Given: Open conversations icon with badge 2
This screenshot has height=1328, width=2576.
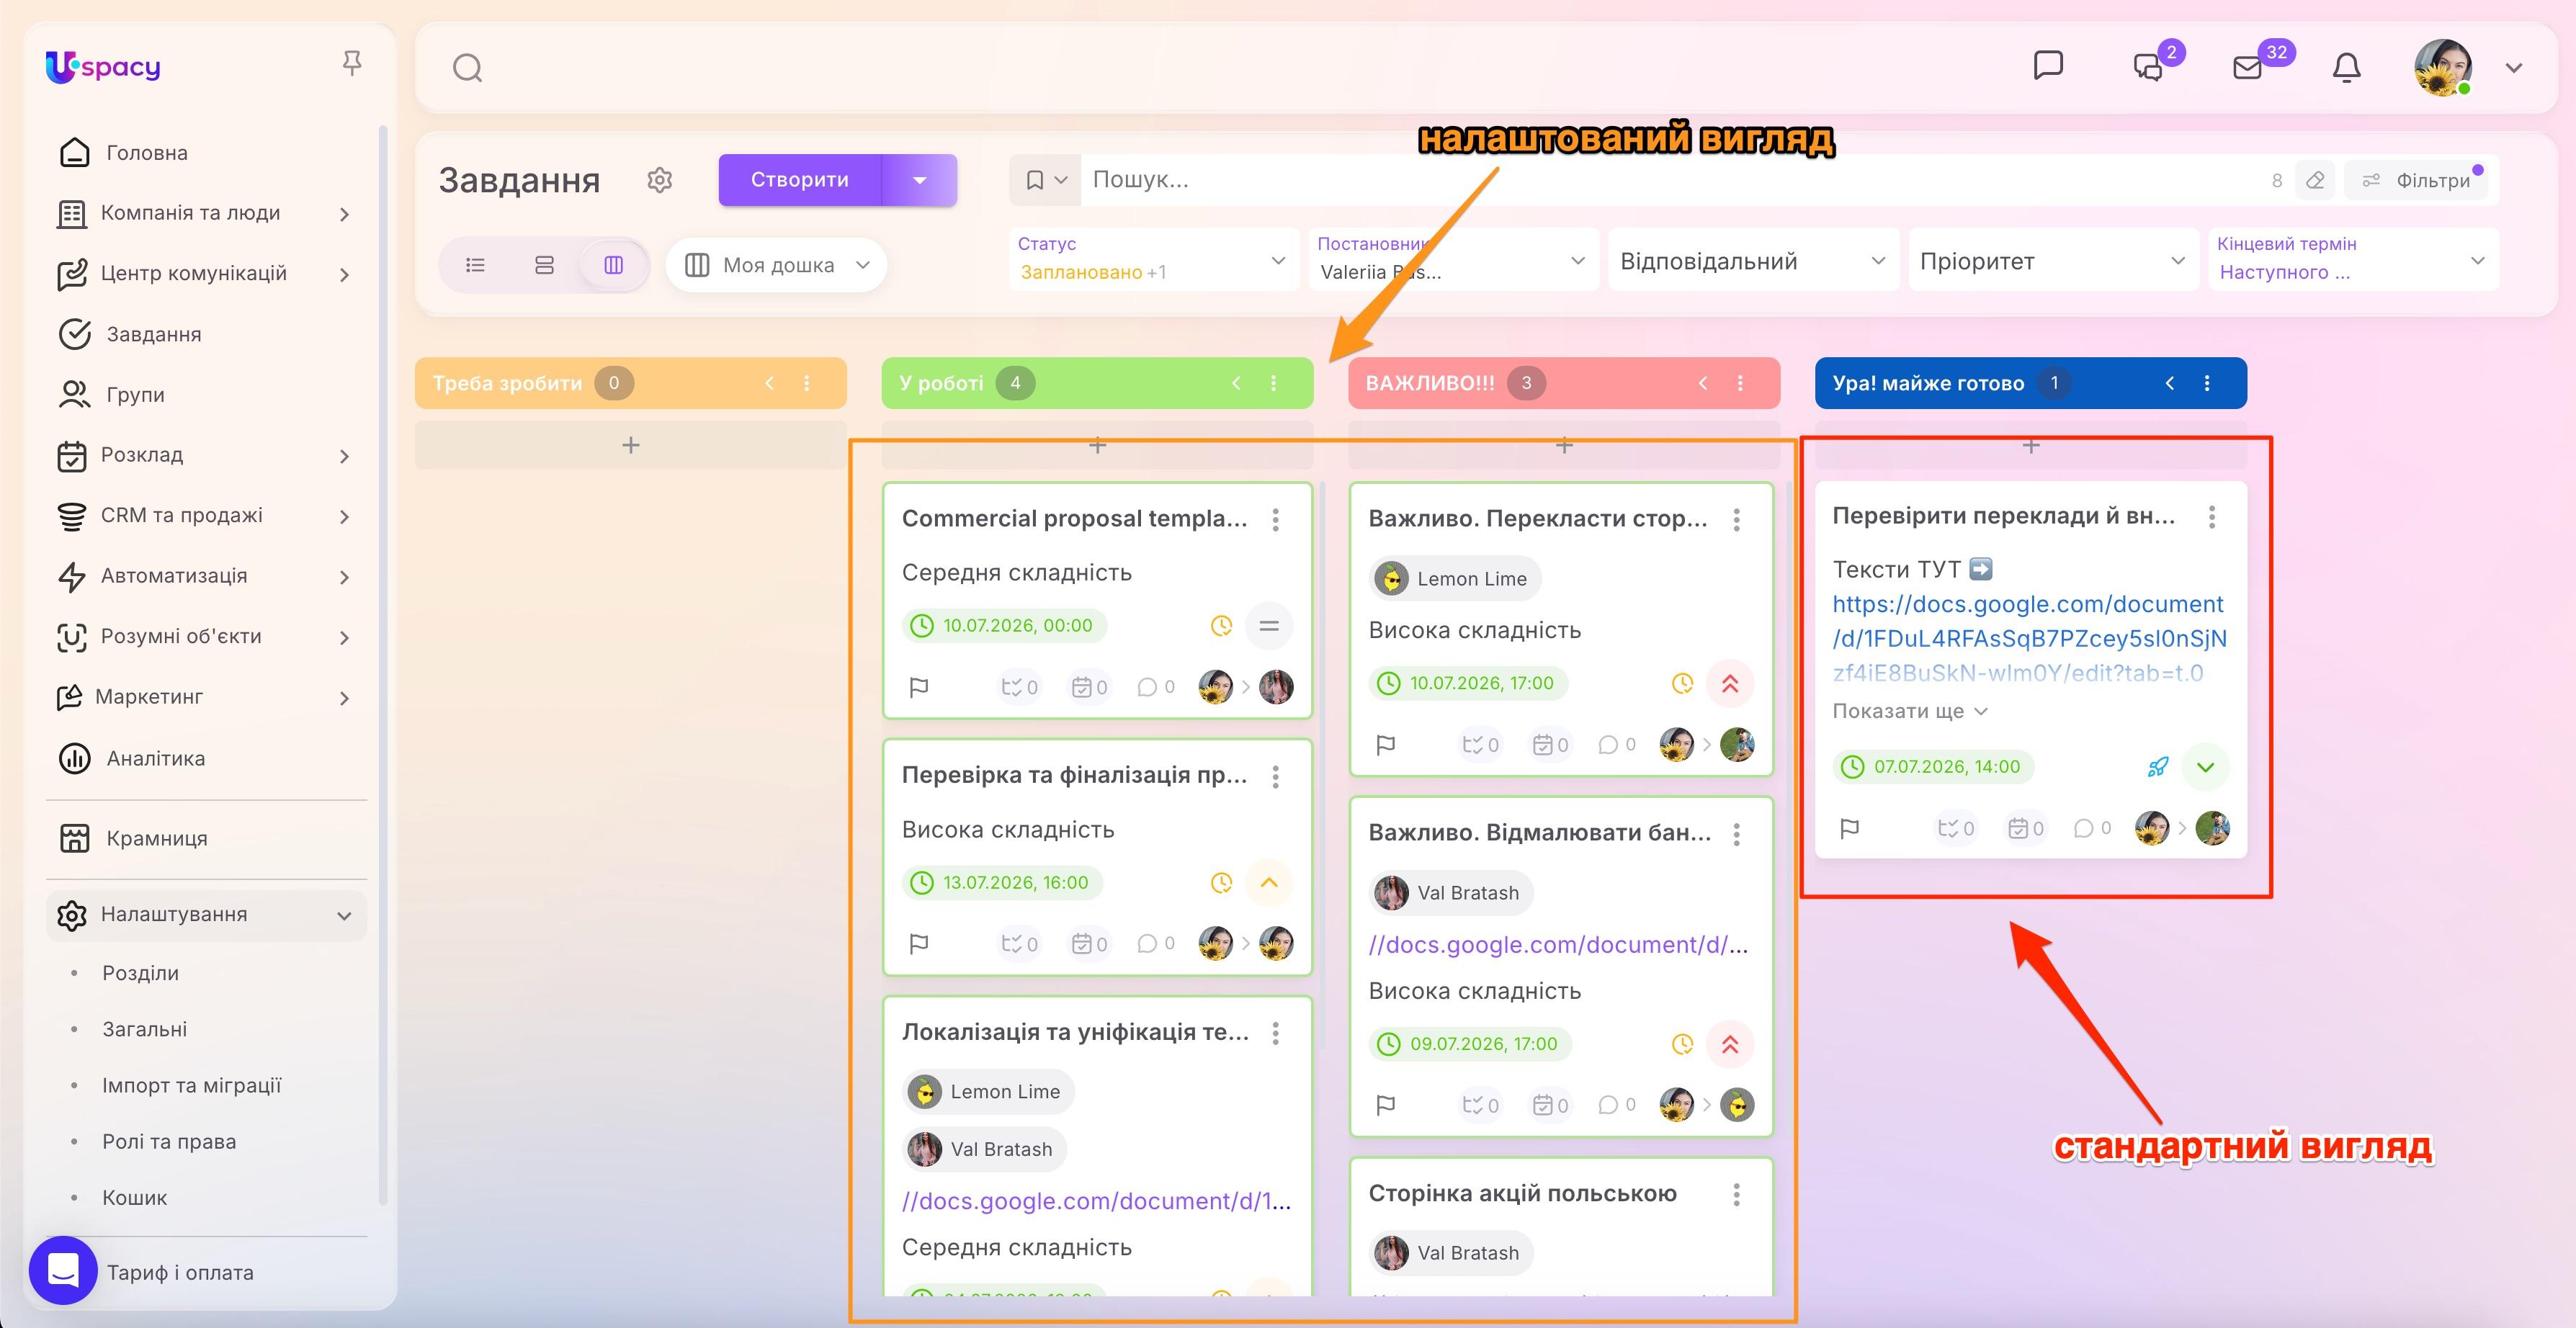Looking at the screenshot, I should click(2149, 67).
